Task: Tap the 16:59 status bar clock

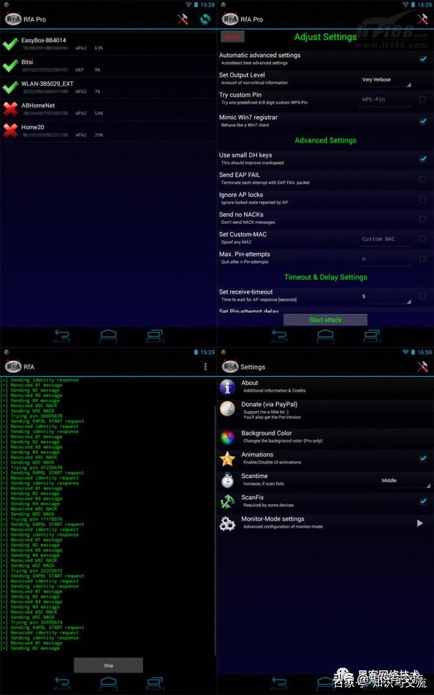Action: pyautogui.click(x=424, y=353)
